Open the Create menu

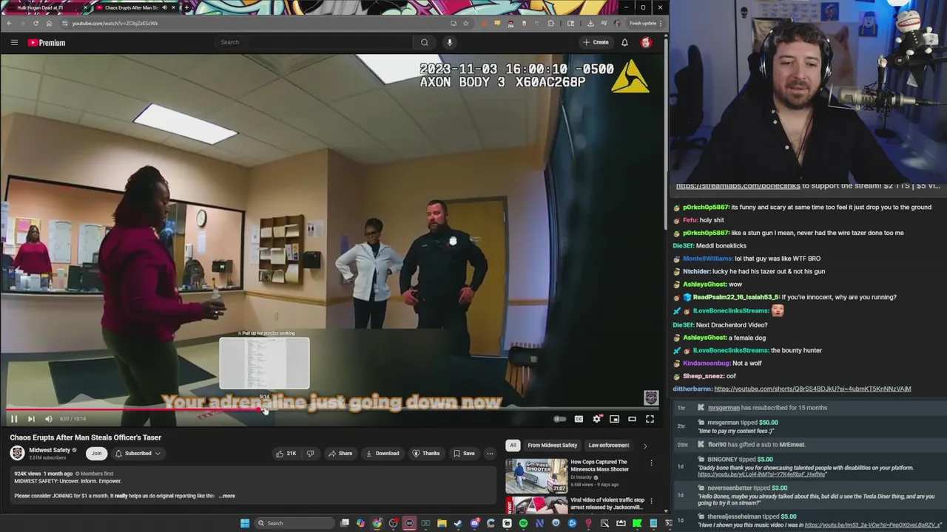[596, 42]
